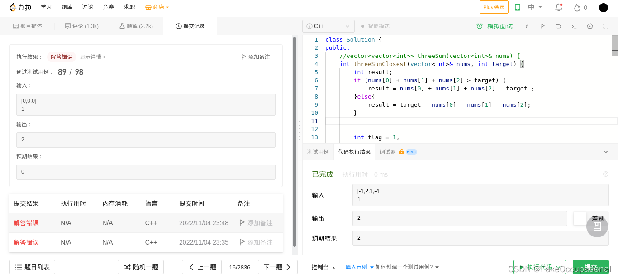Click the floating notebook button

pyautogui.click(x=597, y=226)
